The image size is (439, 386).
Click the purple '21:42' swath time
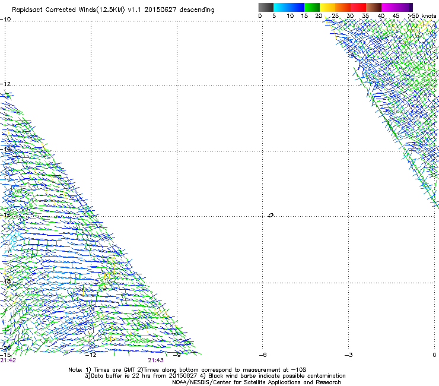tap(8, 360)
